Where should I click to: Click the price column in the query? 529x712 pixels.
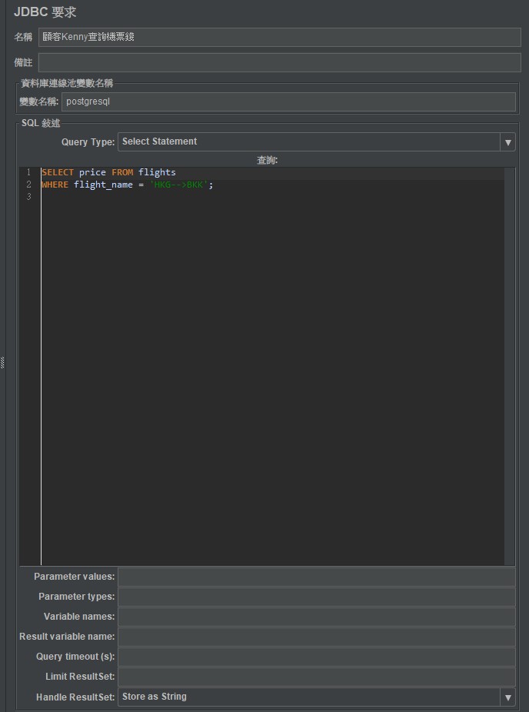click(92, 172)
